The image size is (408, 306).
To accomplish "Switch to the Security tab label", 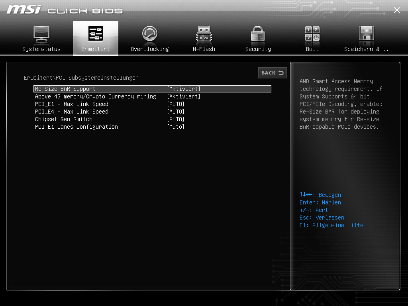I will coord(258,49).
